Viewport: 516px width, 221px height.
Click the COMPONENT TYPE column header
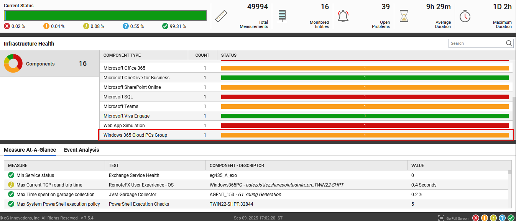[122, 55]
